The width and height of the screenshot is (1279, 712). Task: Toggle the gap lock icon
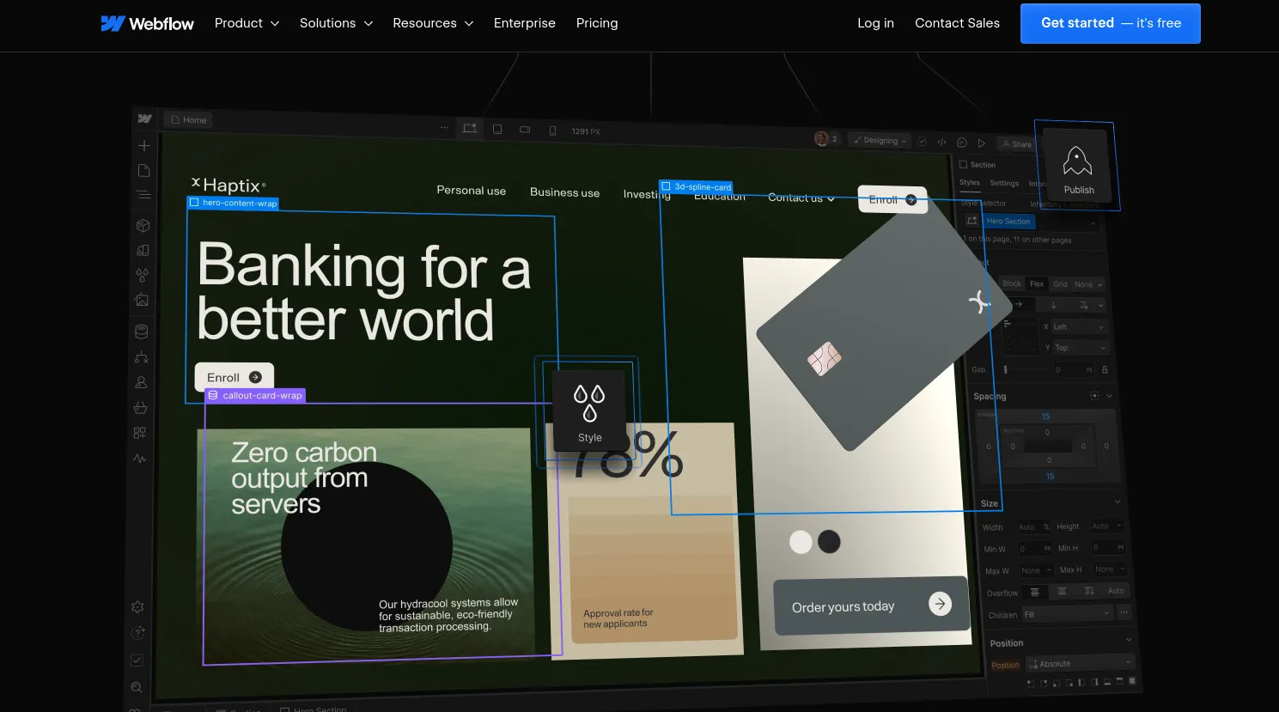1105,370
